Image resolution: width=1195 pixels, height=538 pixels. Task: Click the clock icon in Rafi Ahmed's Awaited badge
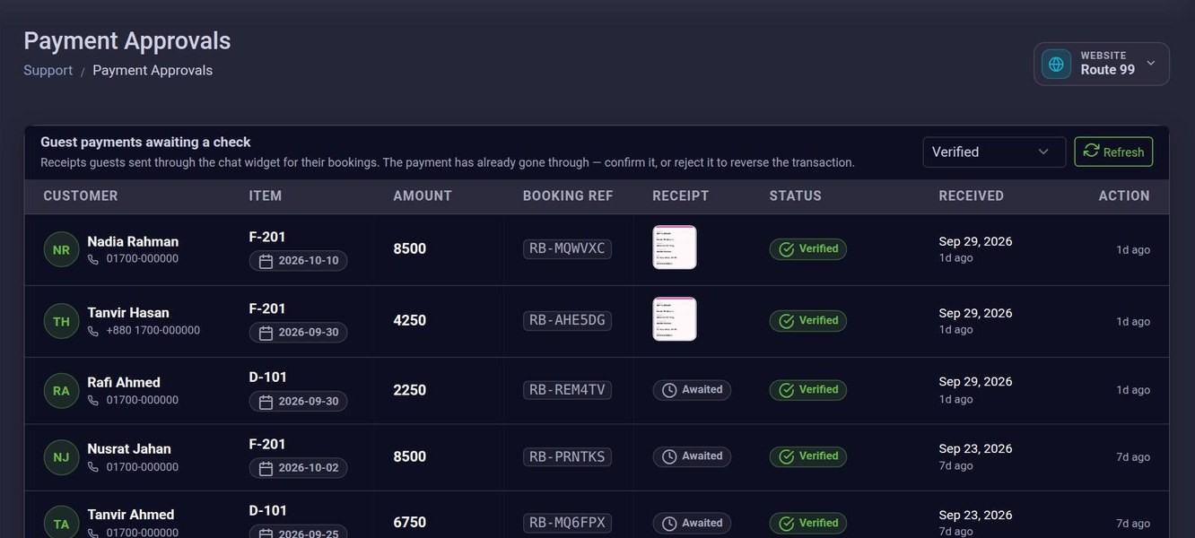click(x=669, y=390)
